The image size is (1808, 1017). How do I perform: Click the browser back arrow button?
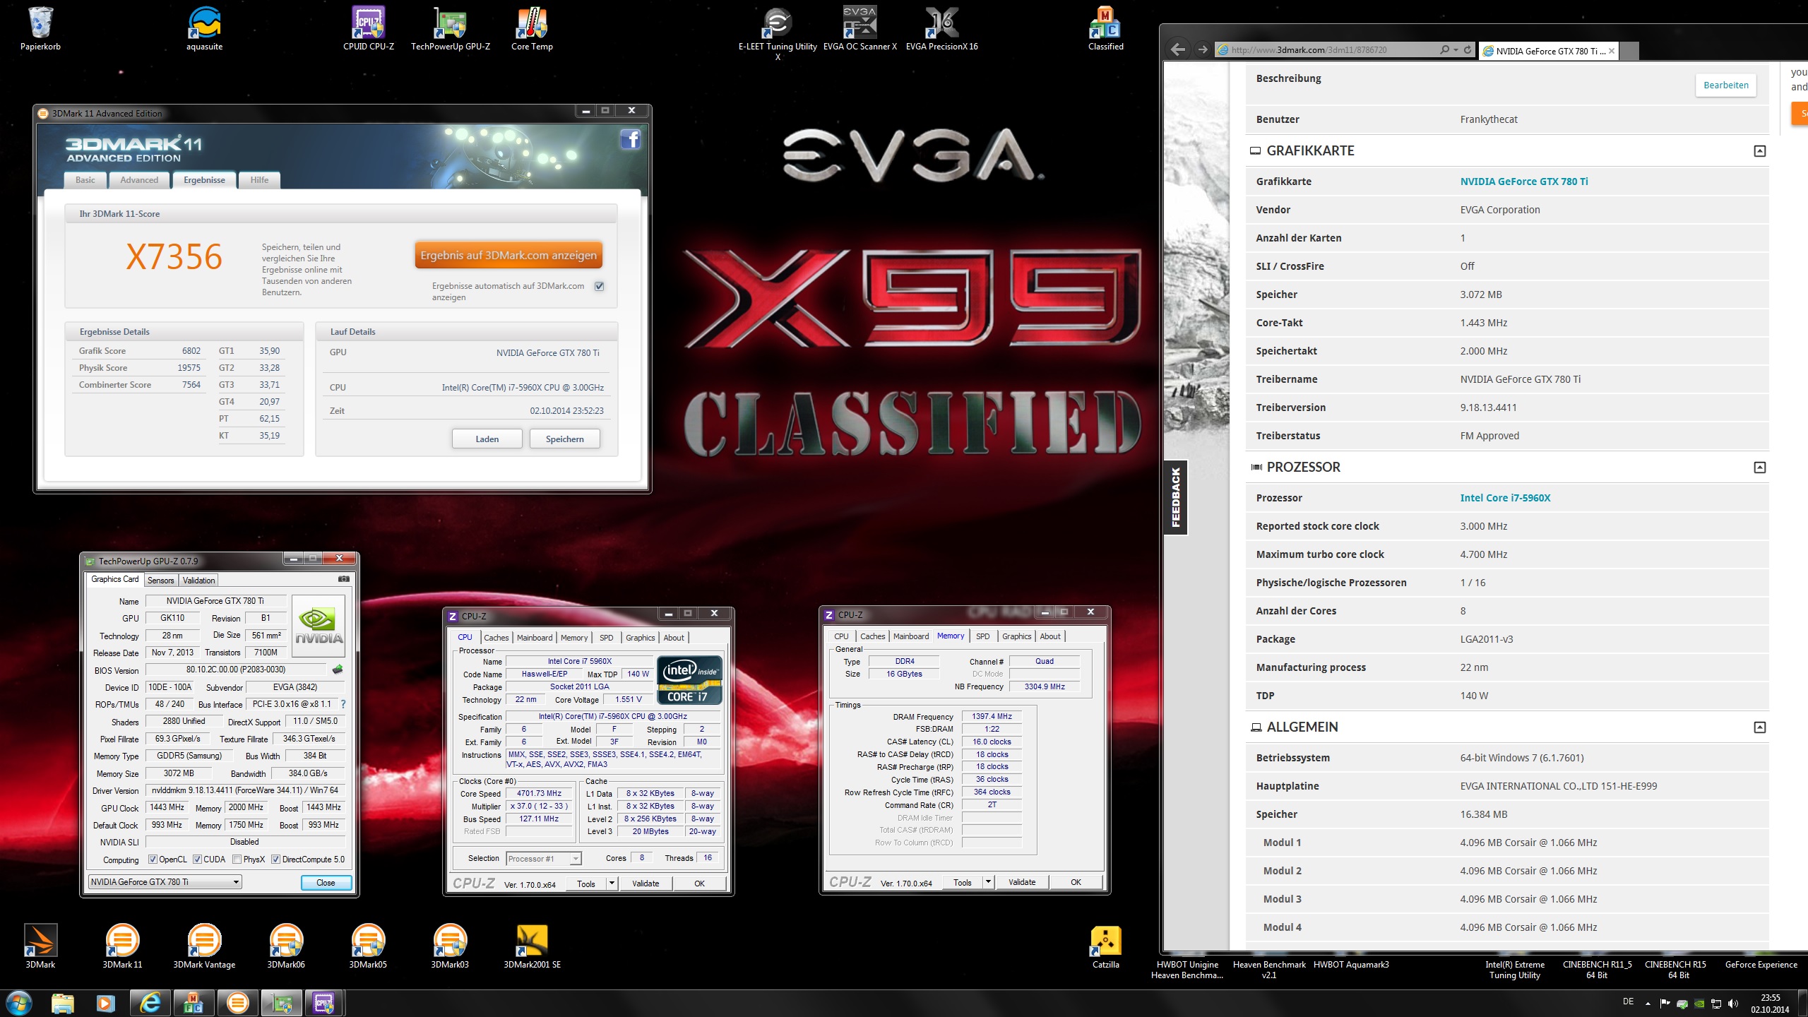click(x=1177, y=49)
